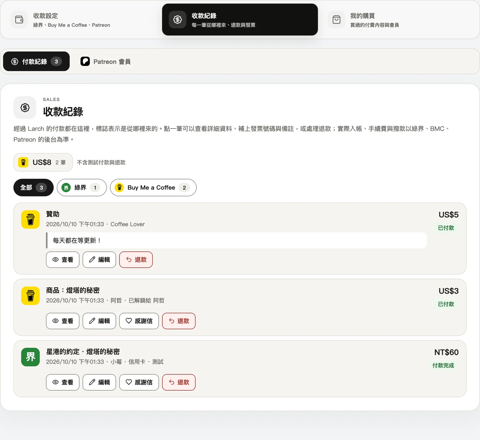
Task: Click the US$5 amount
Action: [x=448, y=215]
